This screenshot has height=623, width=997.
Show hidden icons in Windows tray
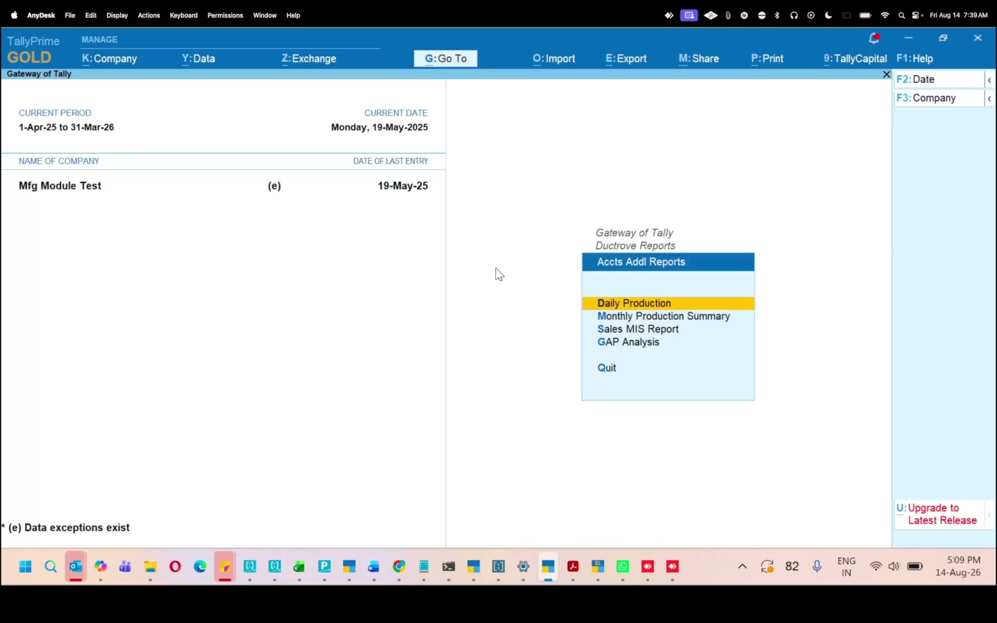click(743, 566)
